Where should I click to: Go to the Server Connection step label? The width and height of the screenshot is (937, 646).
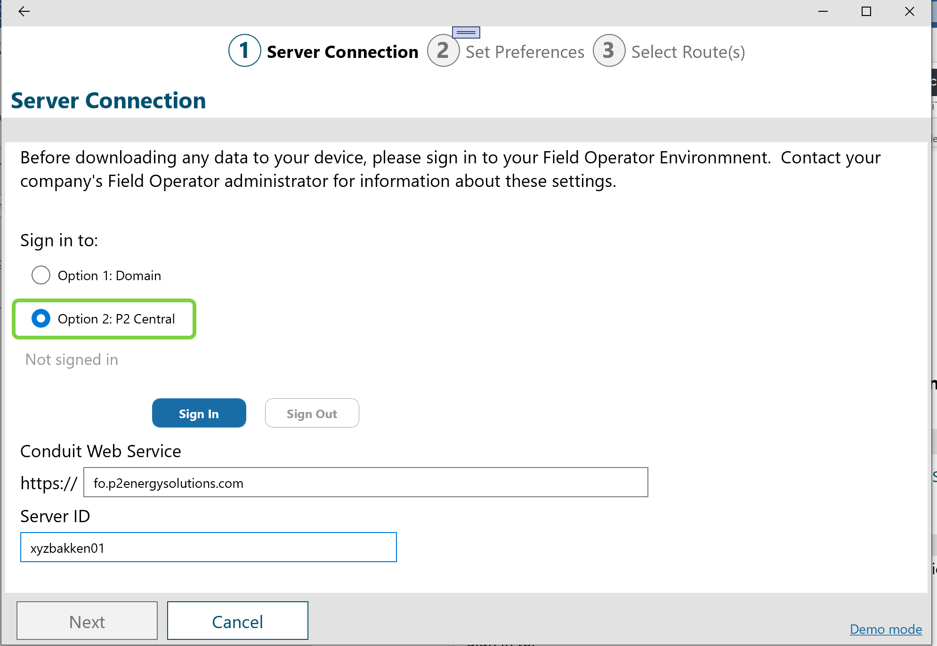[342, 52]
